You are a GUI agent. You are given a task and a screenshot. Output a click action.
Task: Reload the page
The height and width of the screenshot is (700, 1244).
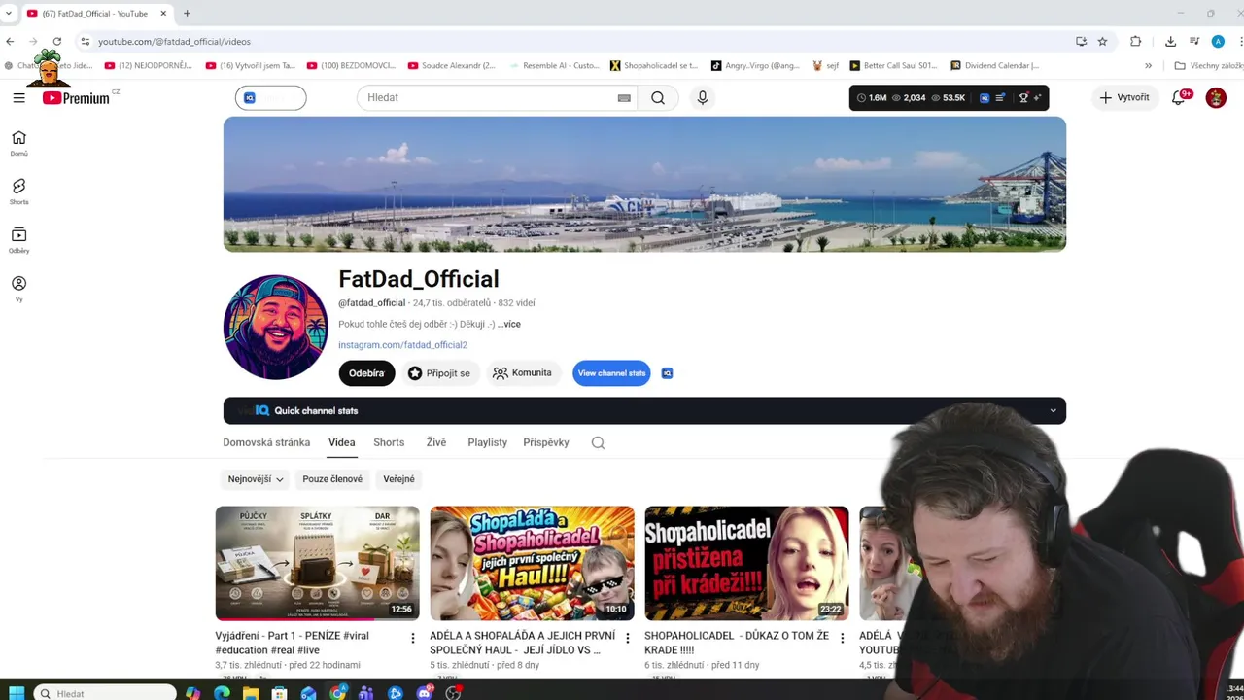(56, 41)
